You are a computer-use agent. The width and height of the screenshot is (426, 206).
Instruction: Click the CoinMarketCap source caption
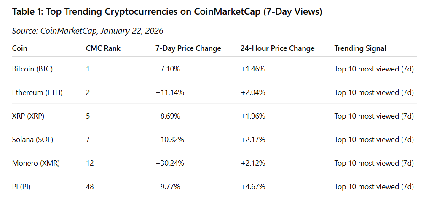click(88, 31)
